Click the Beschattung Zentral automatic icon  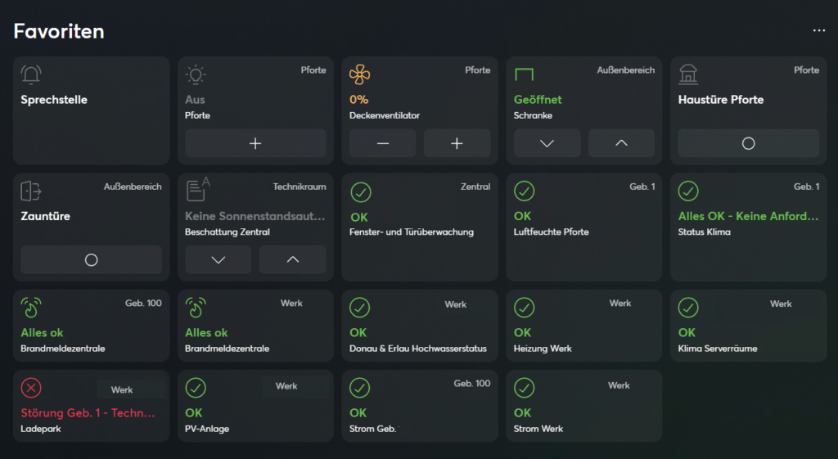[197, 191]
